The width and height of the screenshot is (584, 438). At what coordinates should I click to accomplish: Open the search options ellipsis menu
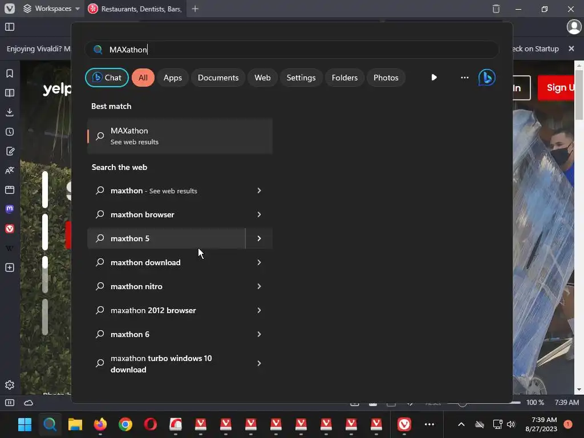tap(464, 78)
